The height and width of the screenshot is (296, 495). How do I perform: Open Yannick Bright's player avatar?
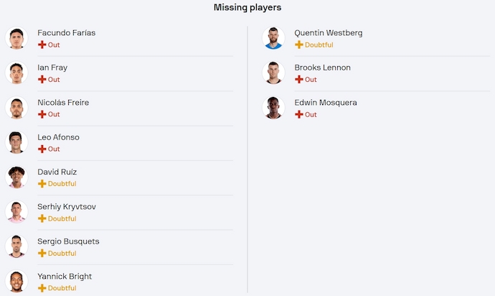click(16, 282)
